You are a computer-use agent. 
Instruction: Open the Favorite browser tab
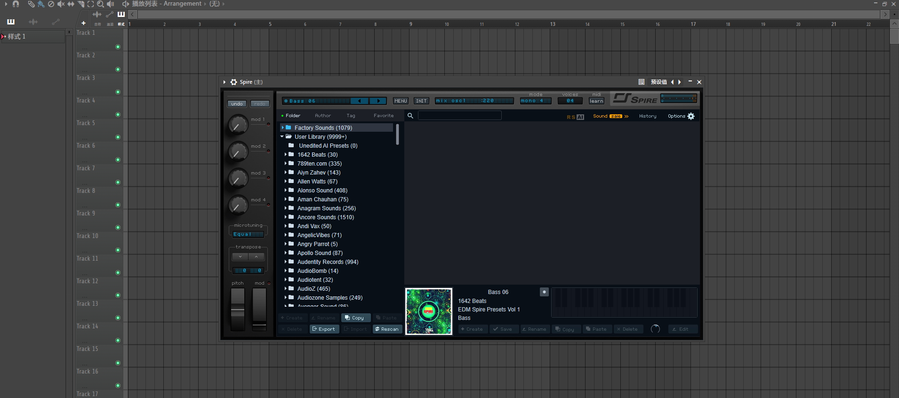[x=384, y=116]
